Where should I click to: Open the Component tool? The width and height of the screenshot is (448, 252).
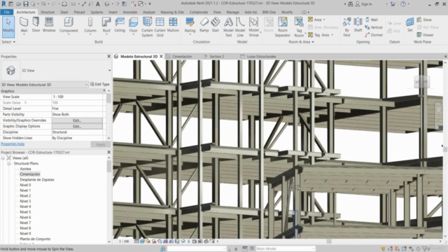pyautogui.click(x=69, y=25)
